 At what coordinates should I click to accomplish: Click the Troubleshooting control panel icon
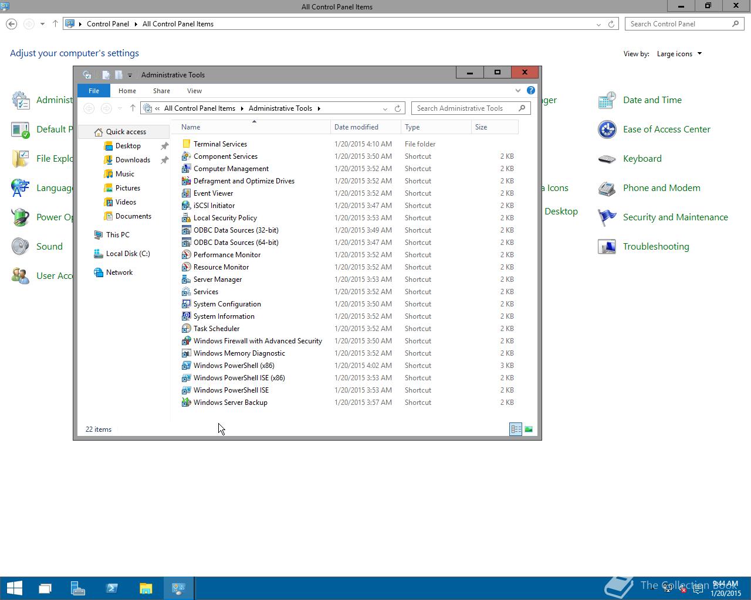607,247
